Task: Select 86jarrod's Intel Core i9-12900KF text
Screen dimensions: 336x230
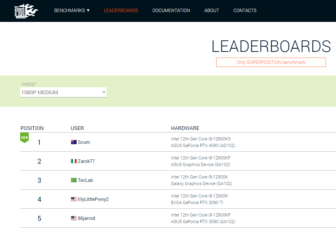Action: 201,215
